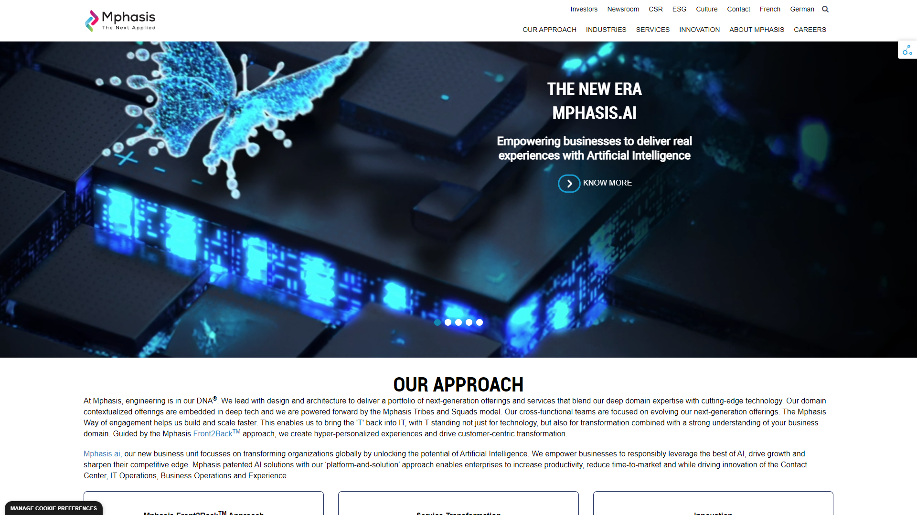Click the Mphasis.ai hyperlink in the body text
Screen dimensions: 917x515
(101, 453)
